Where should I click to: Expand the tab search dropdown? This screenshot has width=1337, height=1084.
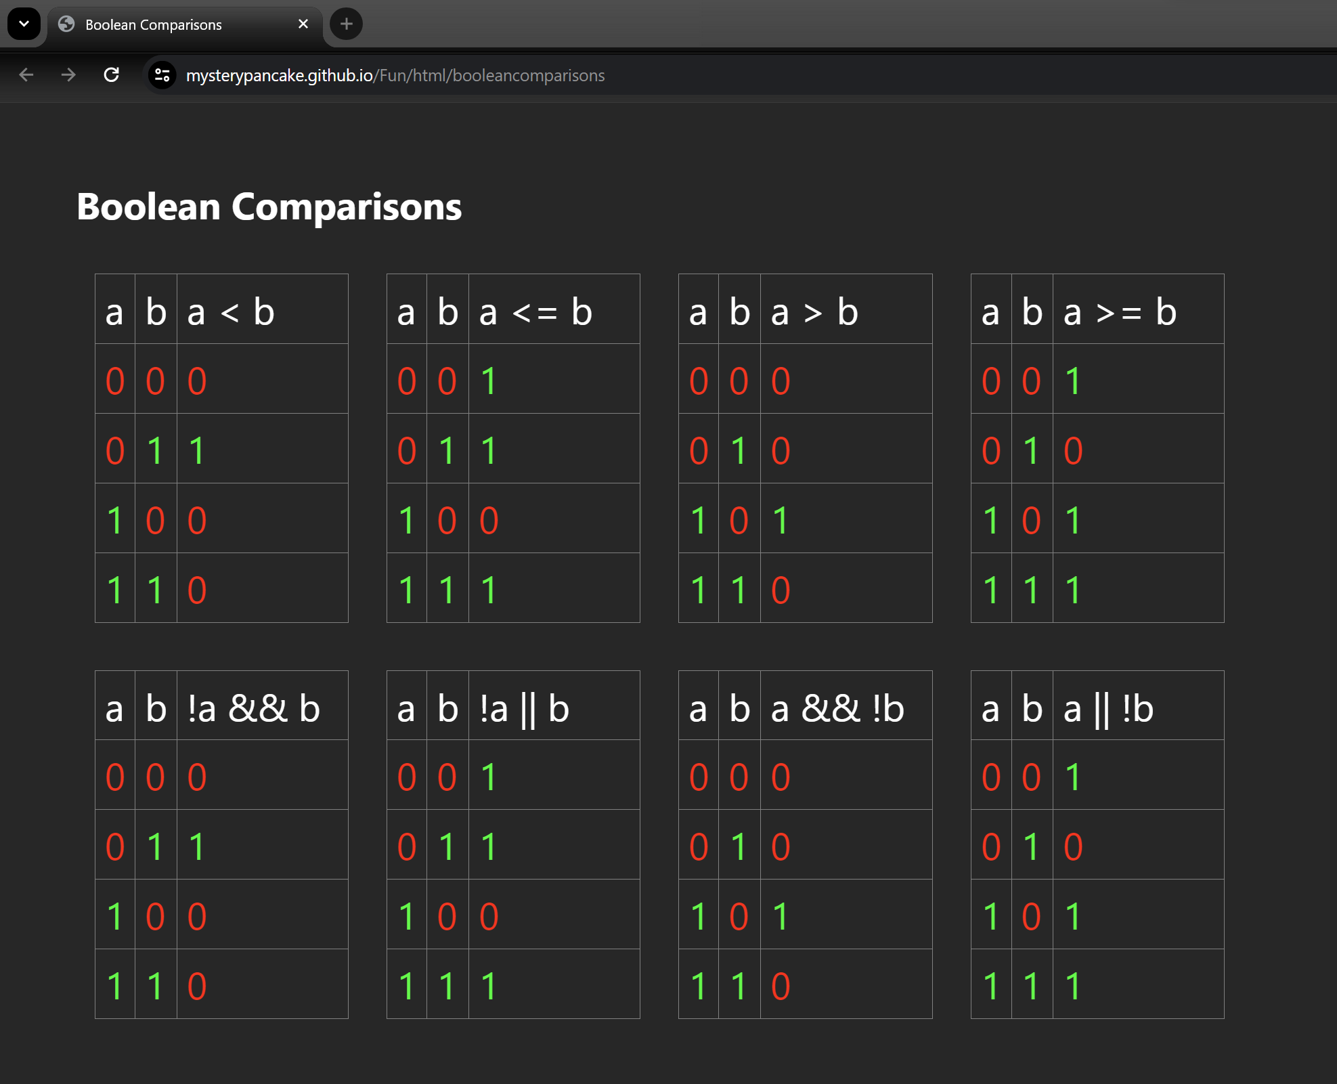(24, 24)
